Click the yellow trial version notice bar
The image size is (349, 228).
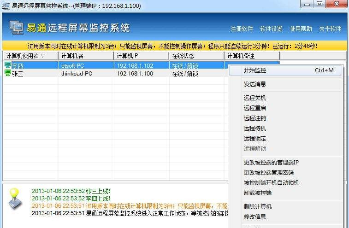(174, 46)
